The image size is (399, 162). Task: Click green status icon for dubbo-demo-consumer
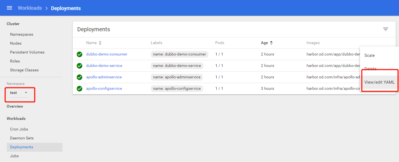[79, 54]
